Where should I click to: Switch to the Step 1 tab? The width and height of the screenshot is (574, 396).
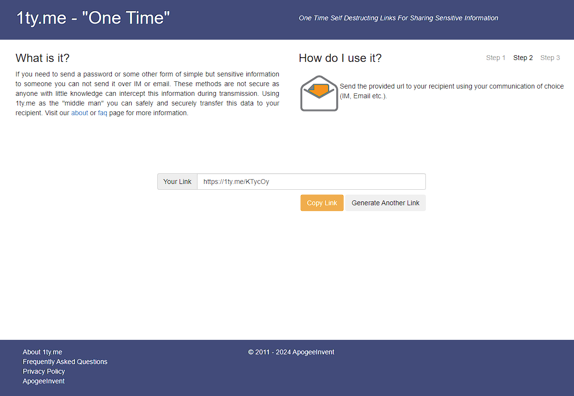coord(496,58)
